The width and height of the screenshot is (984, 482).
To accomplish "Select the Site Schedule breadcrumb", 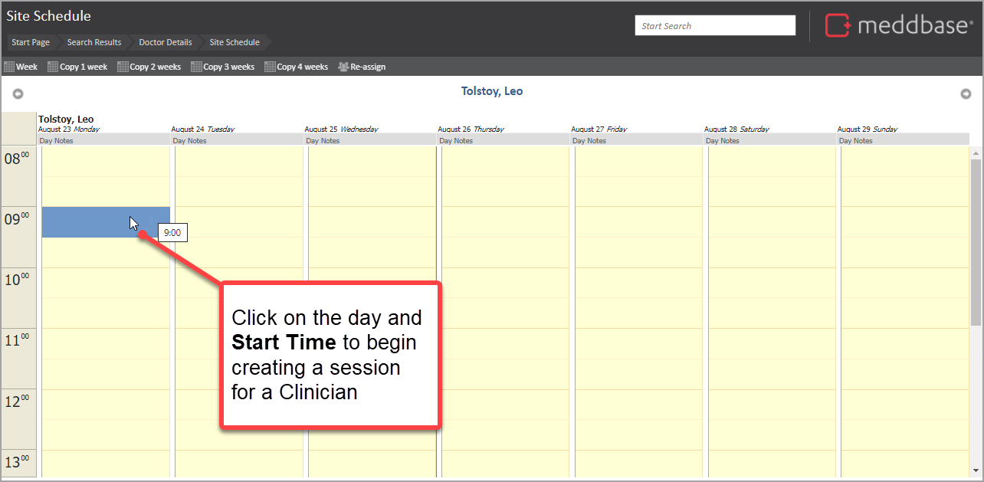I will click(x=235, y=42).
